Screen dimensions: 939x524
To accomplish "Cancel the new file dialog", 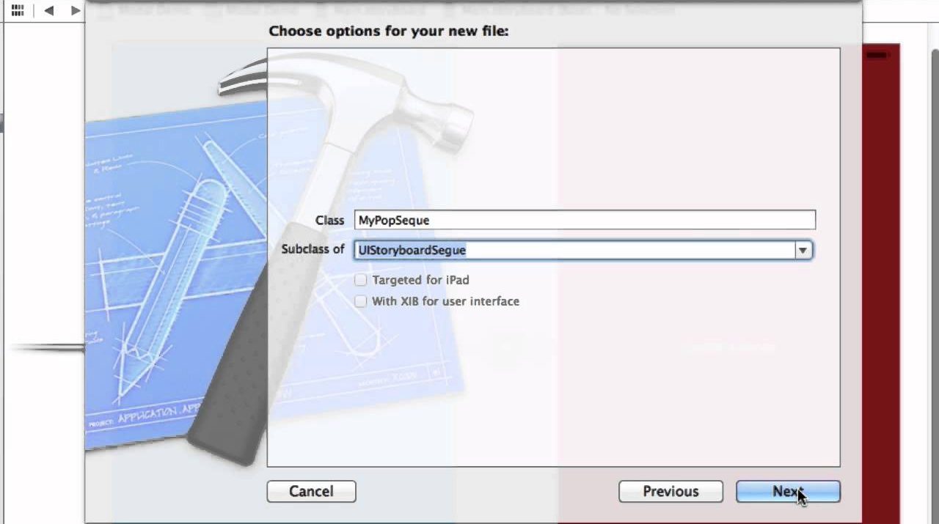I will pyautogui.click(x=311, y=492).
